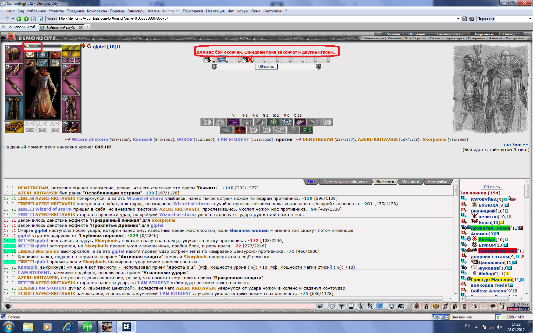Select the purple sword technique icon
The height and width of the screenshot is (333, 533).
[300, 122]
